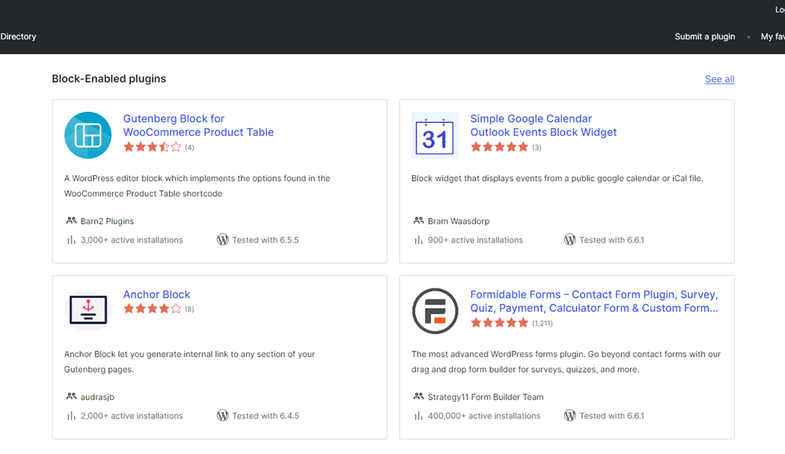The image size is (785, 454).
Task: Click the Simple Google Calendar 31 icon
Action: pyautogui.click(x=435, y=135)
